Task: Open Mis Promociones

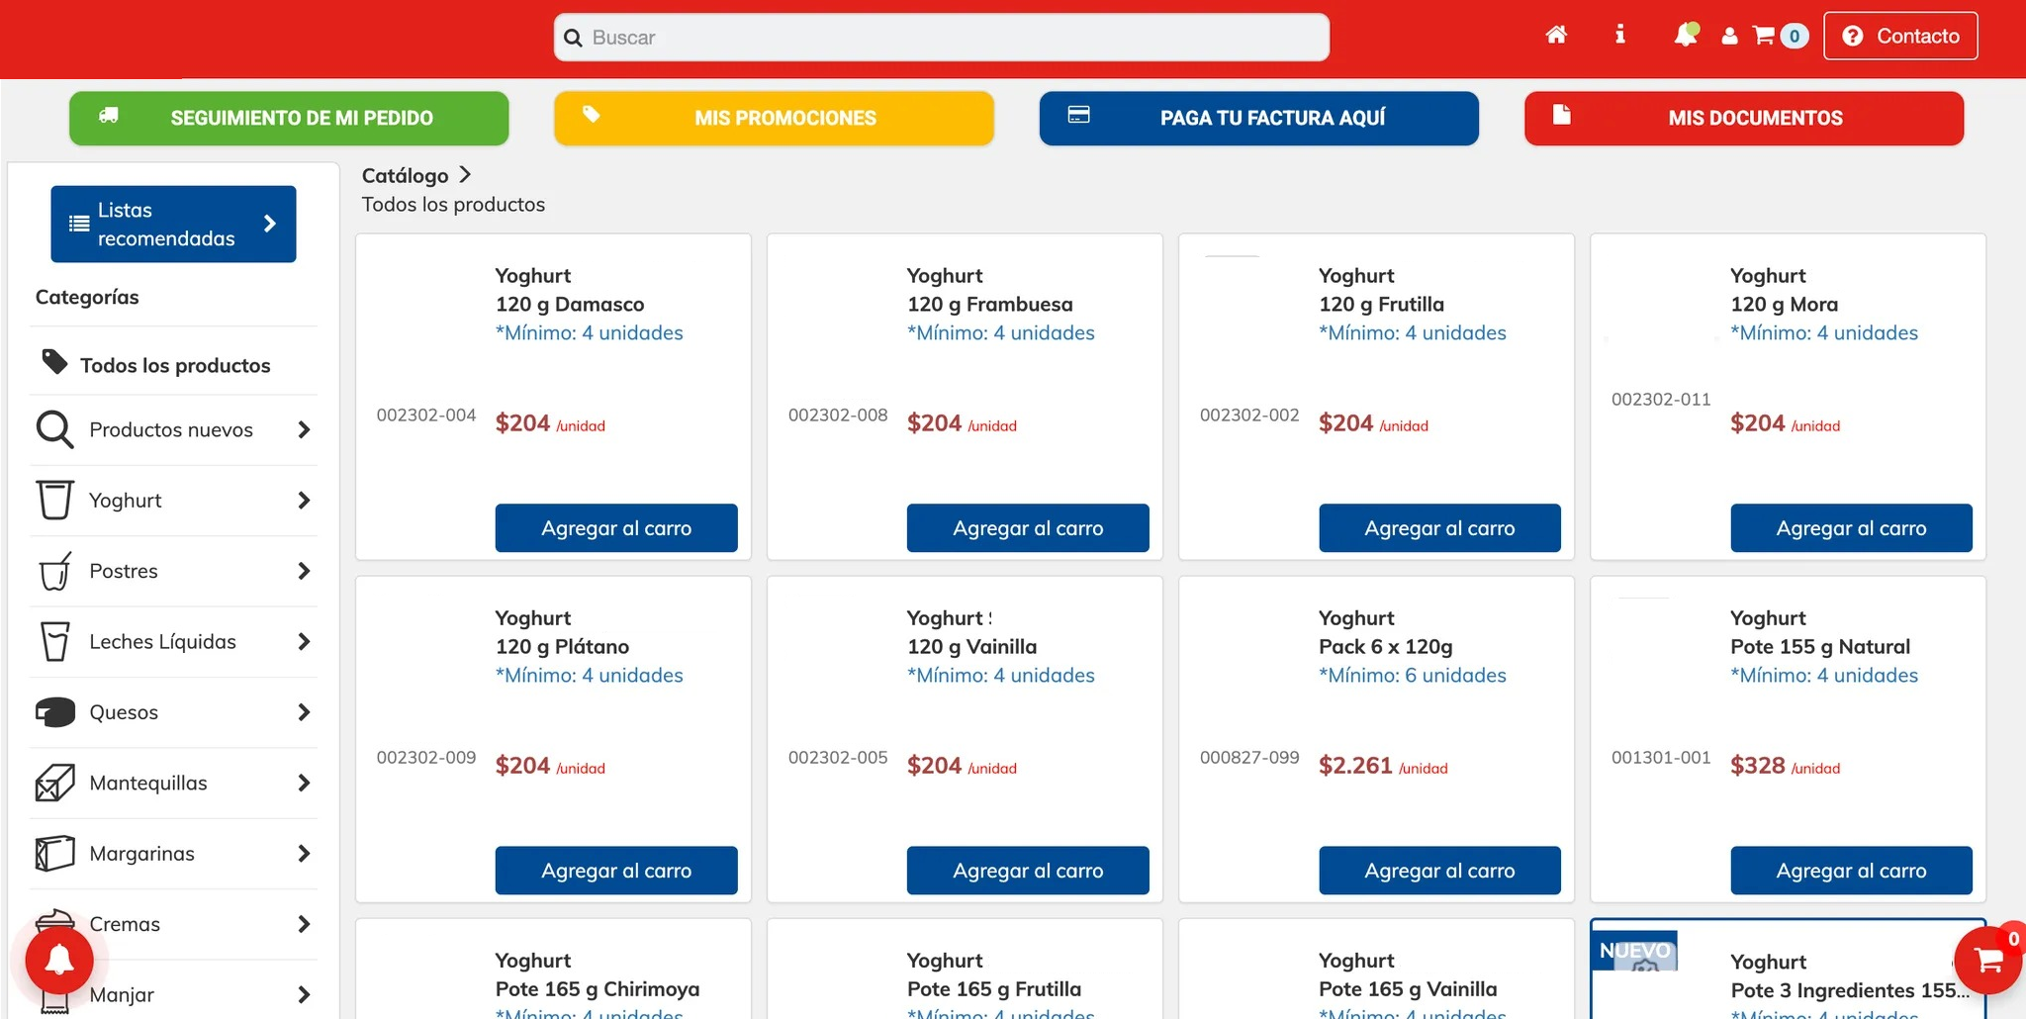Action: coord(774,118)
